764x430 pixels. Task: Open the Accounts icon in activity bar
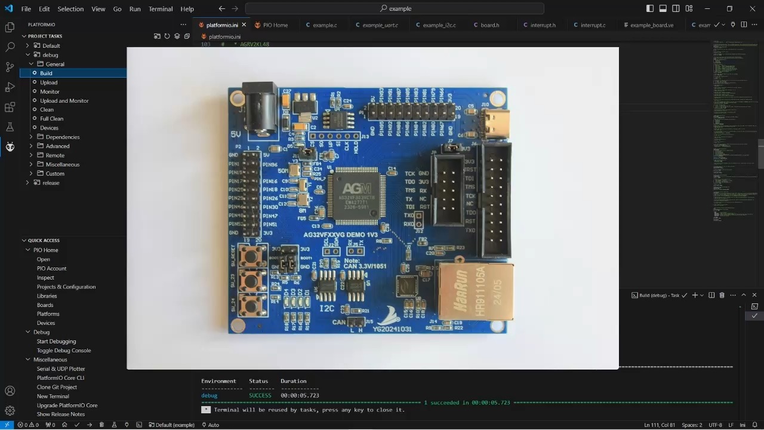pos(10,391)
